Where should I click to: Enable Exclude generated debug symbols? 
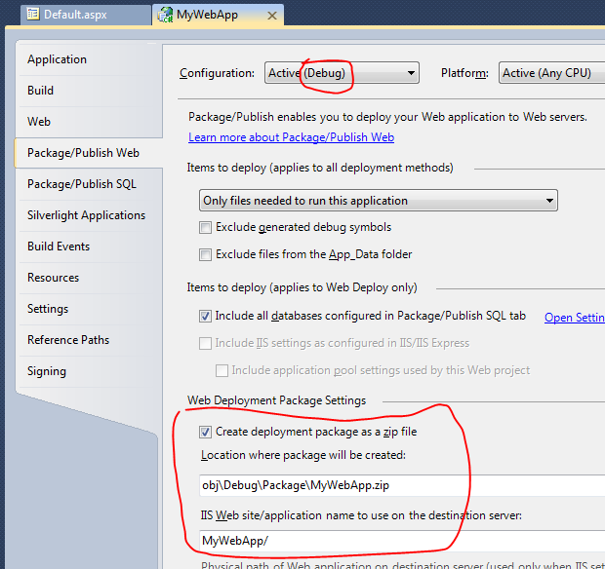pos(205,228)
